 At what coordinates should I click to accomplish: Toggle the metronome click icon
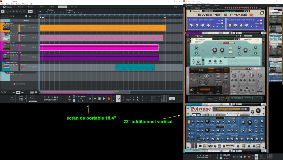[x=69, y=97]
